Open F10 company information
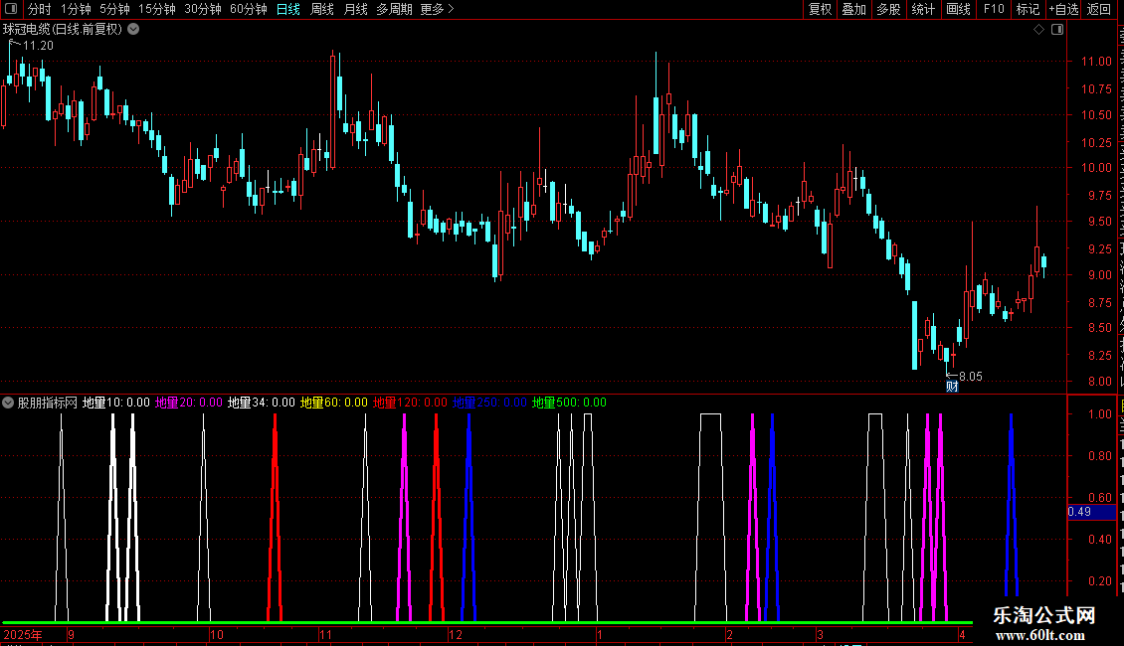 point(994,9)
